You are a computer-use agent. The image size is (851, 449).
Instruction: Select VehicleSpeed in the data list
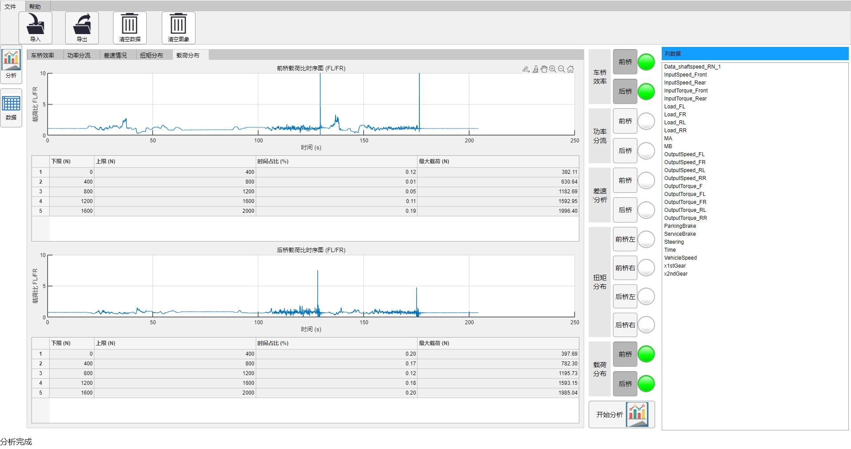click(x=680, y=258)
